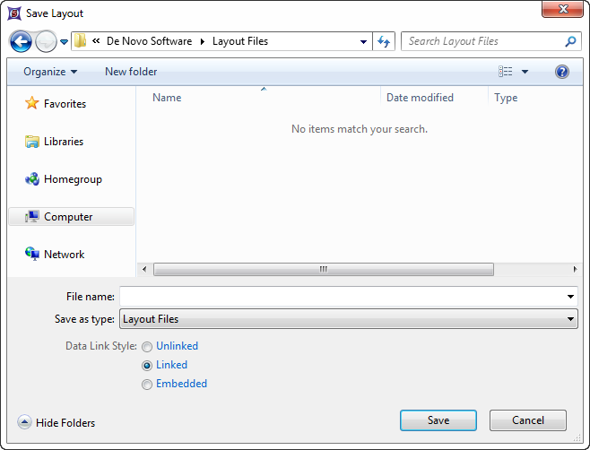Expand the view options dropdown arrow
The image size is (590, 450).
point(525,72)
